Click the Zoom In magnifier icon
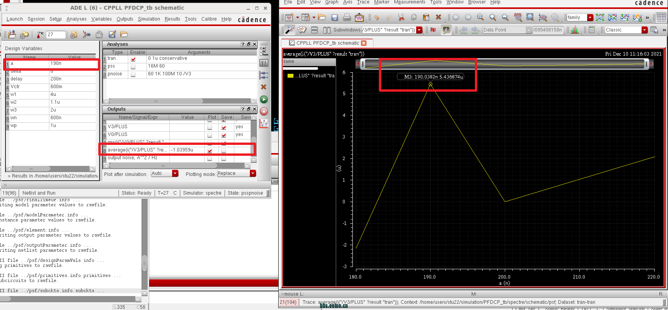 point(493,17)
